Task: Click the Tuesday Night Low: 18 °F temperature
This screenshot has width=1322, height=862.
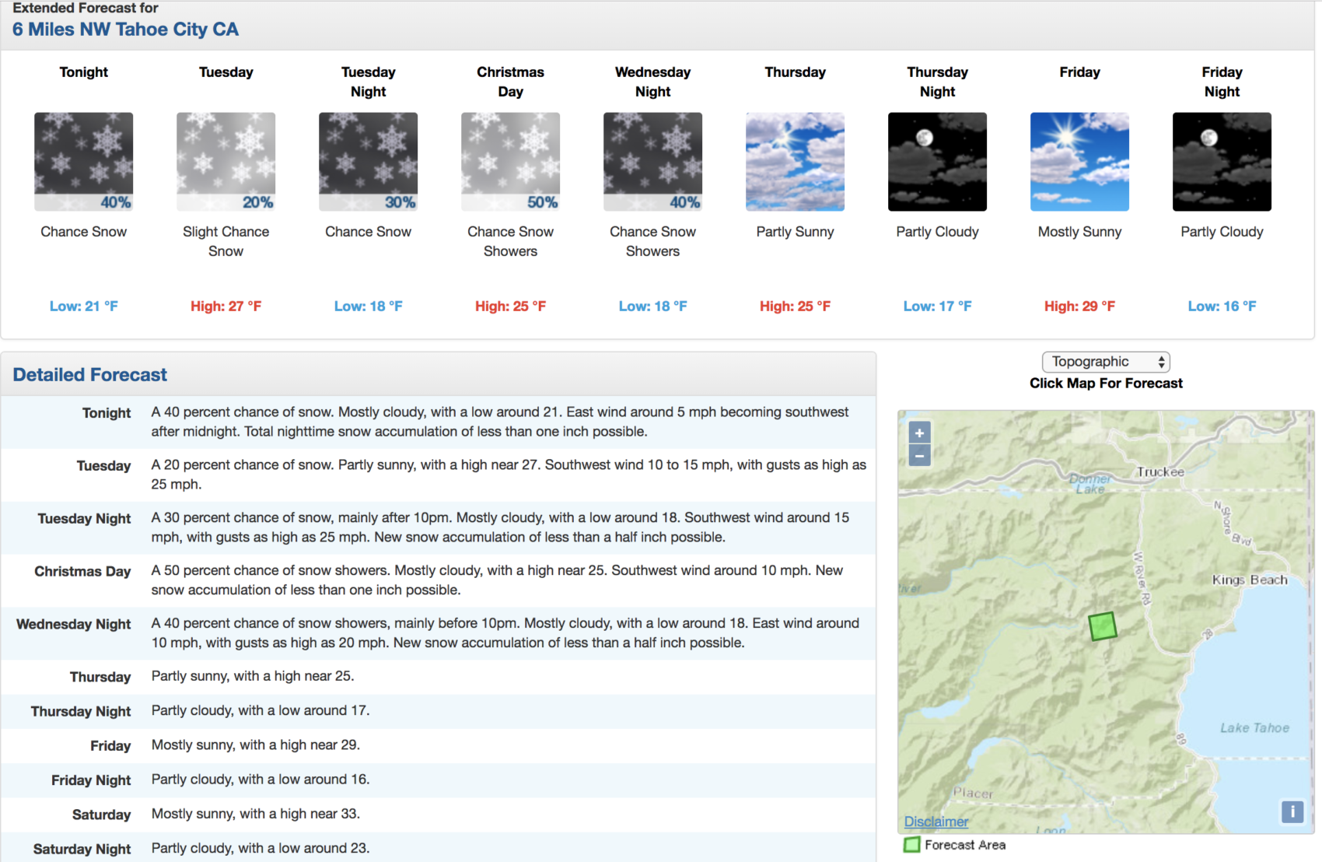Action: click(368, 307)
